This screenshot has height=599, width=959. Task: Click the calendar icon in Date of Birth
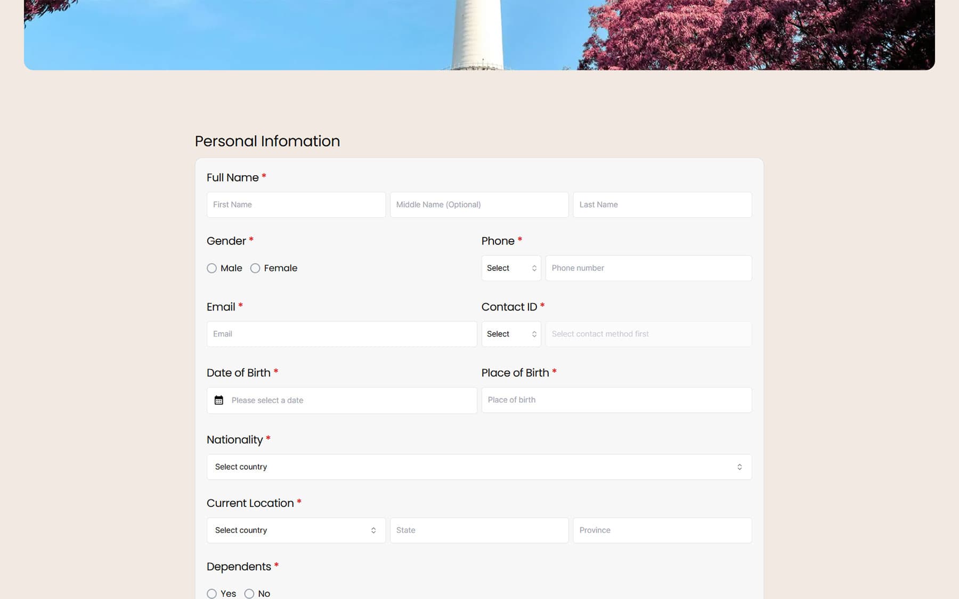[218, 400]
